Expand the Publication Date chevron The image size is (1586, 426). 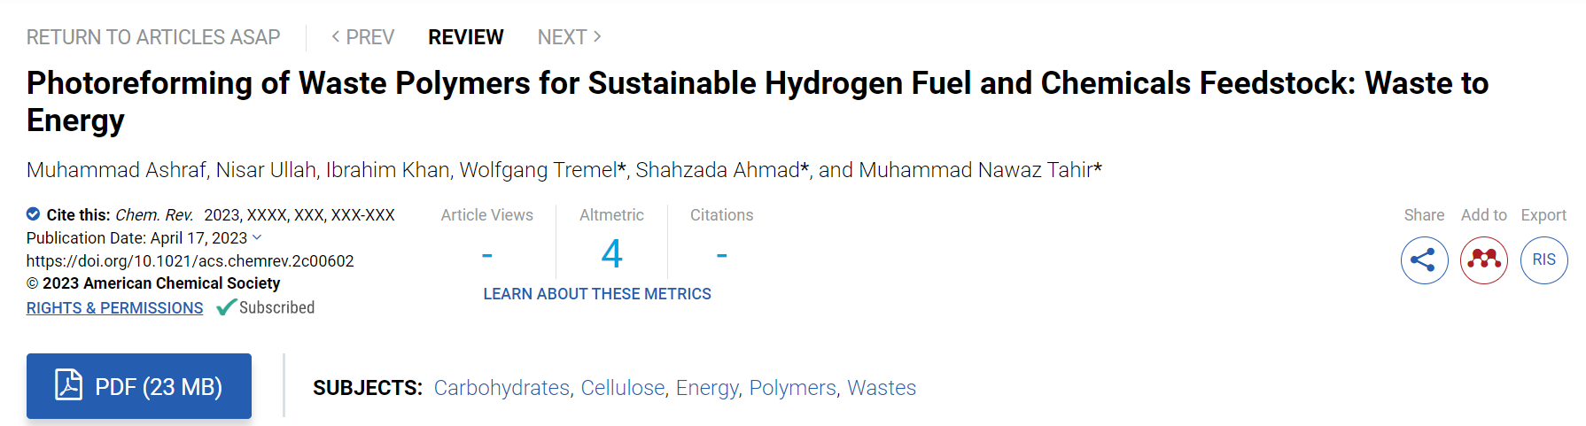pyautogui.click(x=257, y=237)
